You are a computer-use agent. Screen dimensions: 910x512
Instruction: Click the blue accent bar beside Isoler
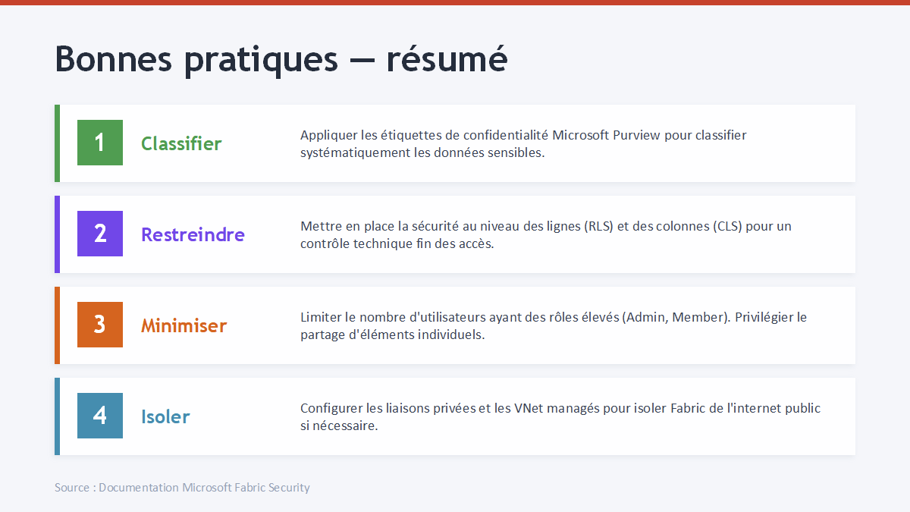tap(57, 416)
